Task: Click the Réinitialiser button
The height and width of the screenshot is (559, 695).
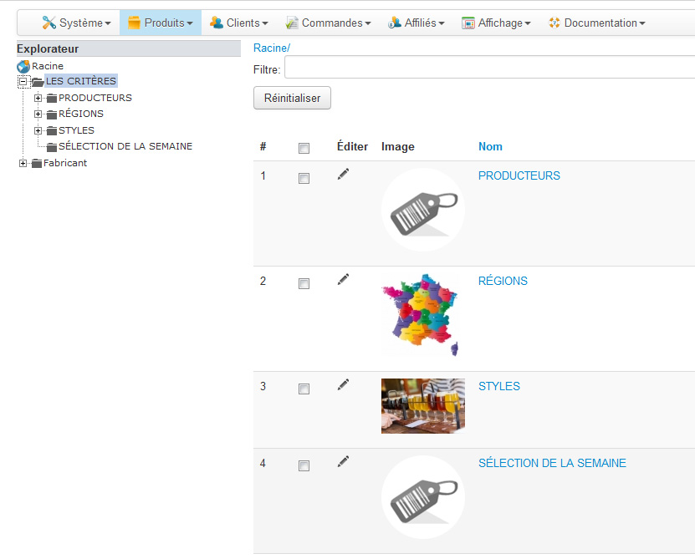Action: click(292, 98)
